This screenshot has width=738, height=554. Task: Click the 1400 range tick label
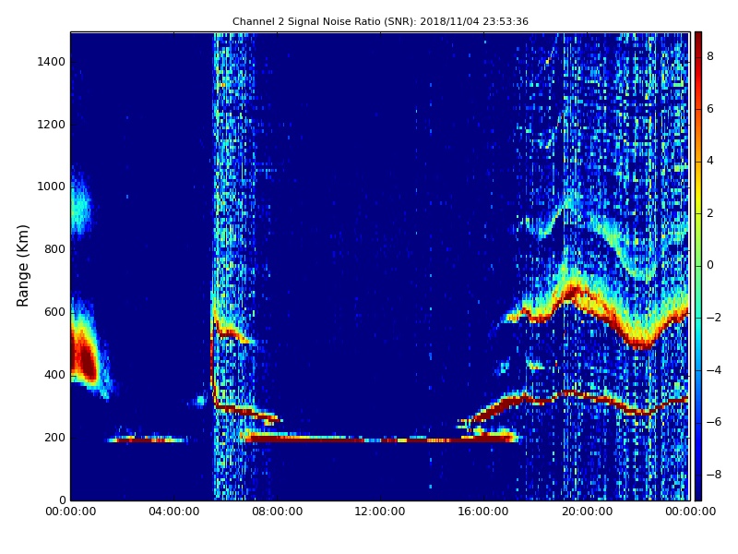(52, 62)
